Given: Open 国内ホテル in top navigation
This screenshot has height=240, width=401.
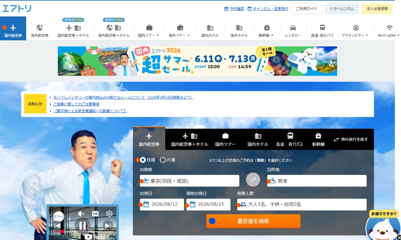Looking at the screenshot, I should tap(210, 31).
